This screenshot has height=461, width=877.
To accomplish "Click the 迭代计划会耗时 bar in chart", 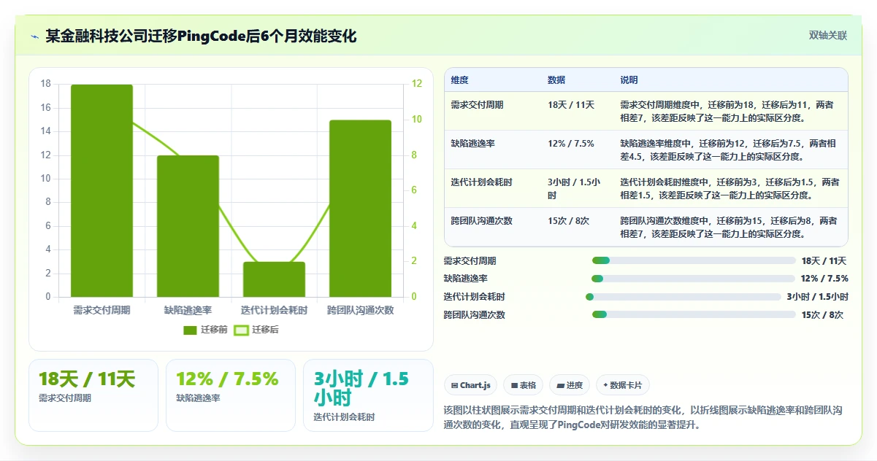I will tap(274, 279).
